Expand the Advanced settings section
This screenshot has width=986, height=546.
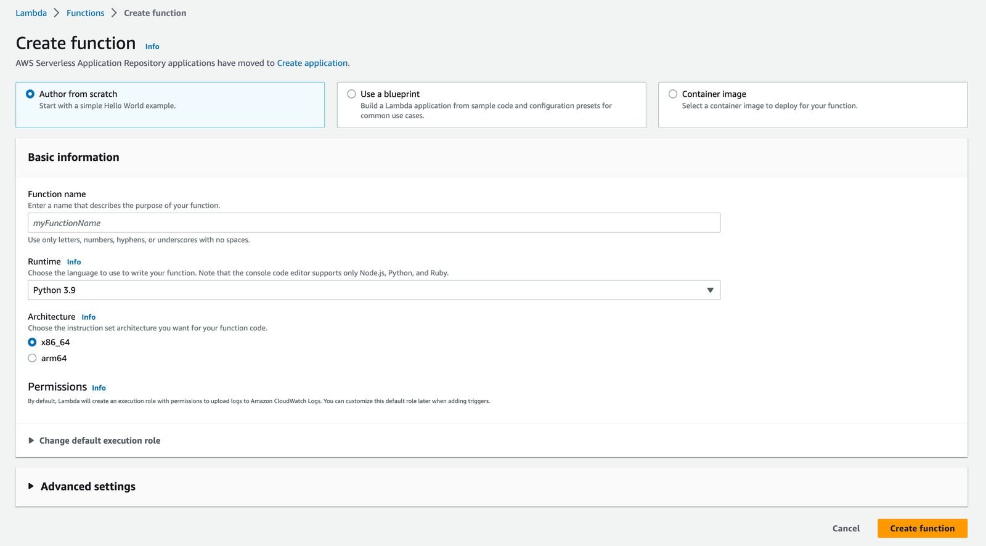[88, 486]
